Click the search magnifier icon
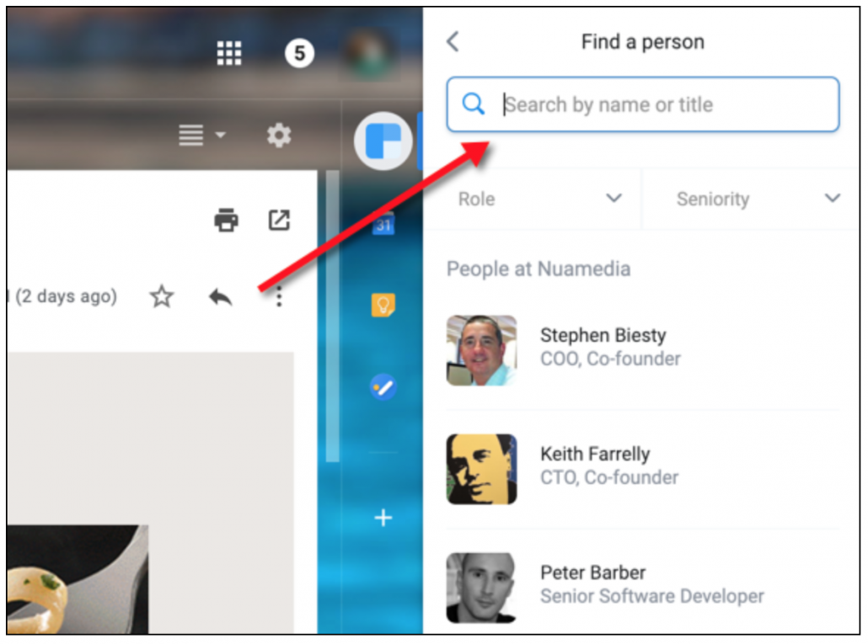Screen dimensions: 868x644 pyautogui.click(x=474, y=104)
